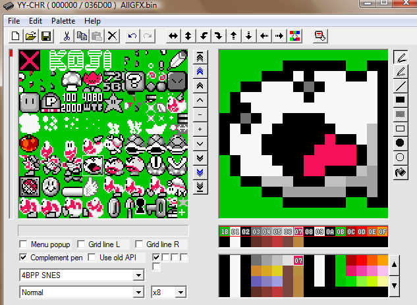Jump to the bottom of the file
Screen dimensions: 417x305
click(x=200, y=187)
